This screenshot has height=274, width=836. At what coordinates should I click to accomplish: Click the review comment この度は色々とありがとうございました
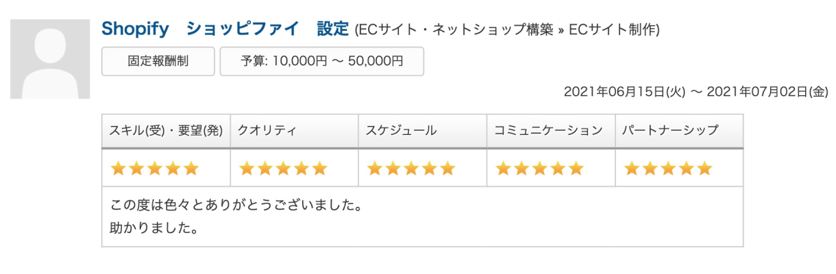236,205
